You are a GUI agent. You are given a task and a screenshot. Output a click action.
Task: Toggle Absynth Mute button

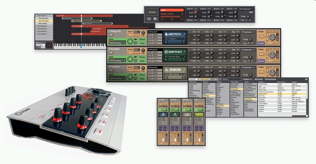212,32
